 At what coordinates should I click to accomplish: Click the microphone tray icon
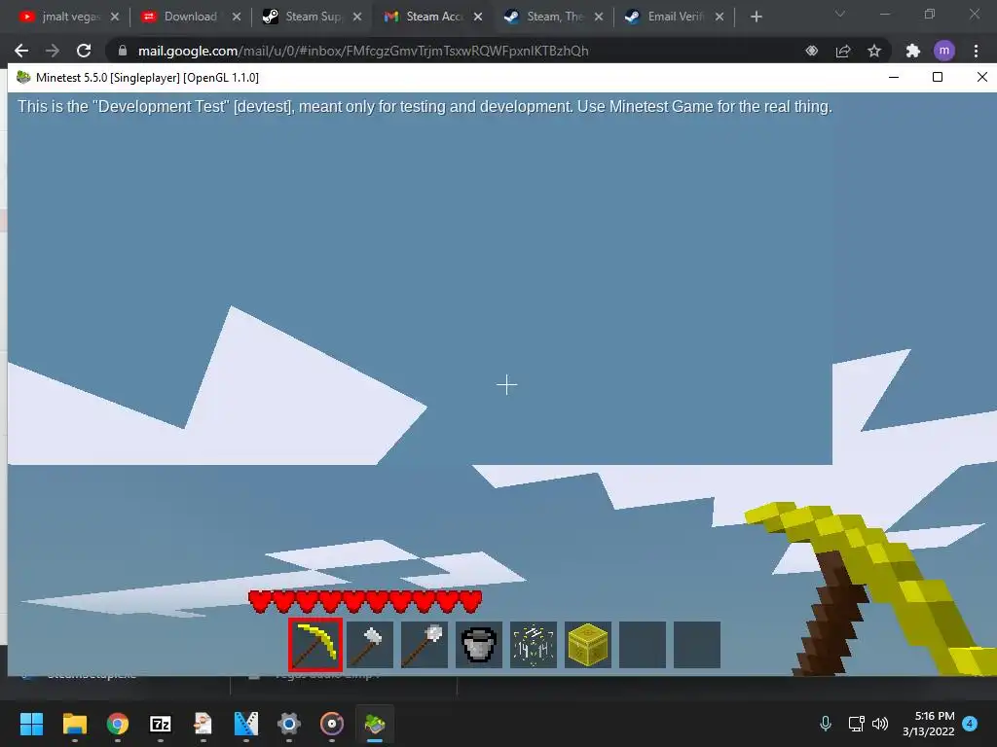tap(826, 723)
